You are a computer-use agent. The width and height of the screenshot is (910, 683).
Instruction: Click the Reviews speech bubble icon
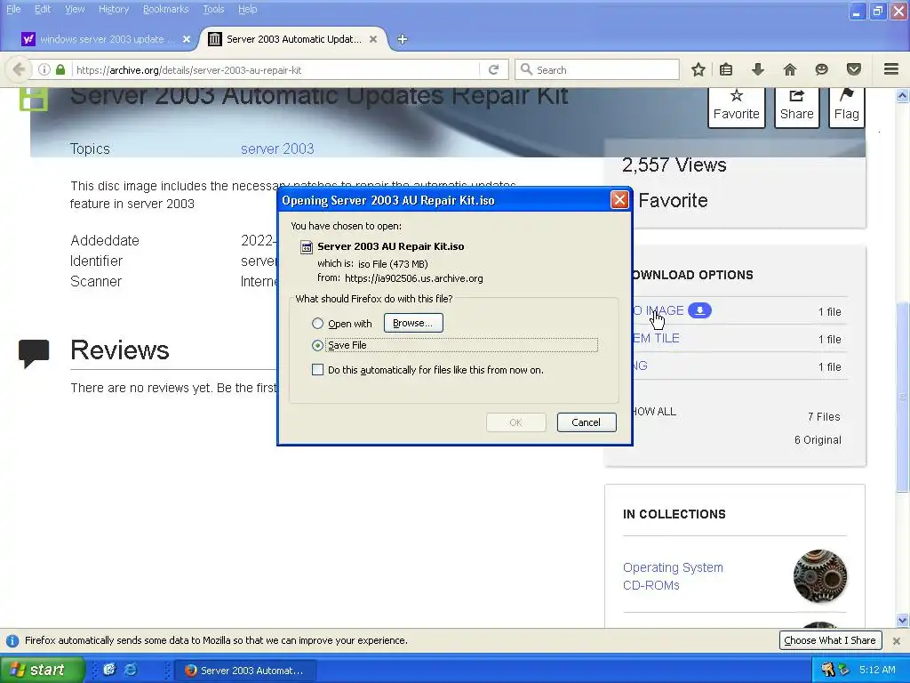[34, 353]
